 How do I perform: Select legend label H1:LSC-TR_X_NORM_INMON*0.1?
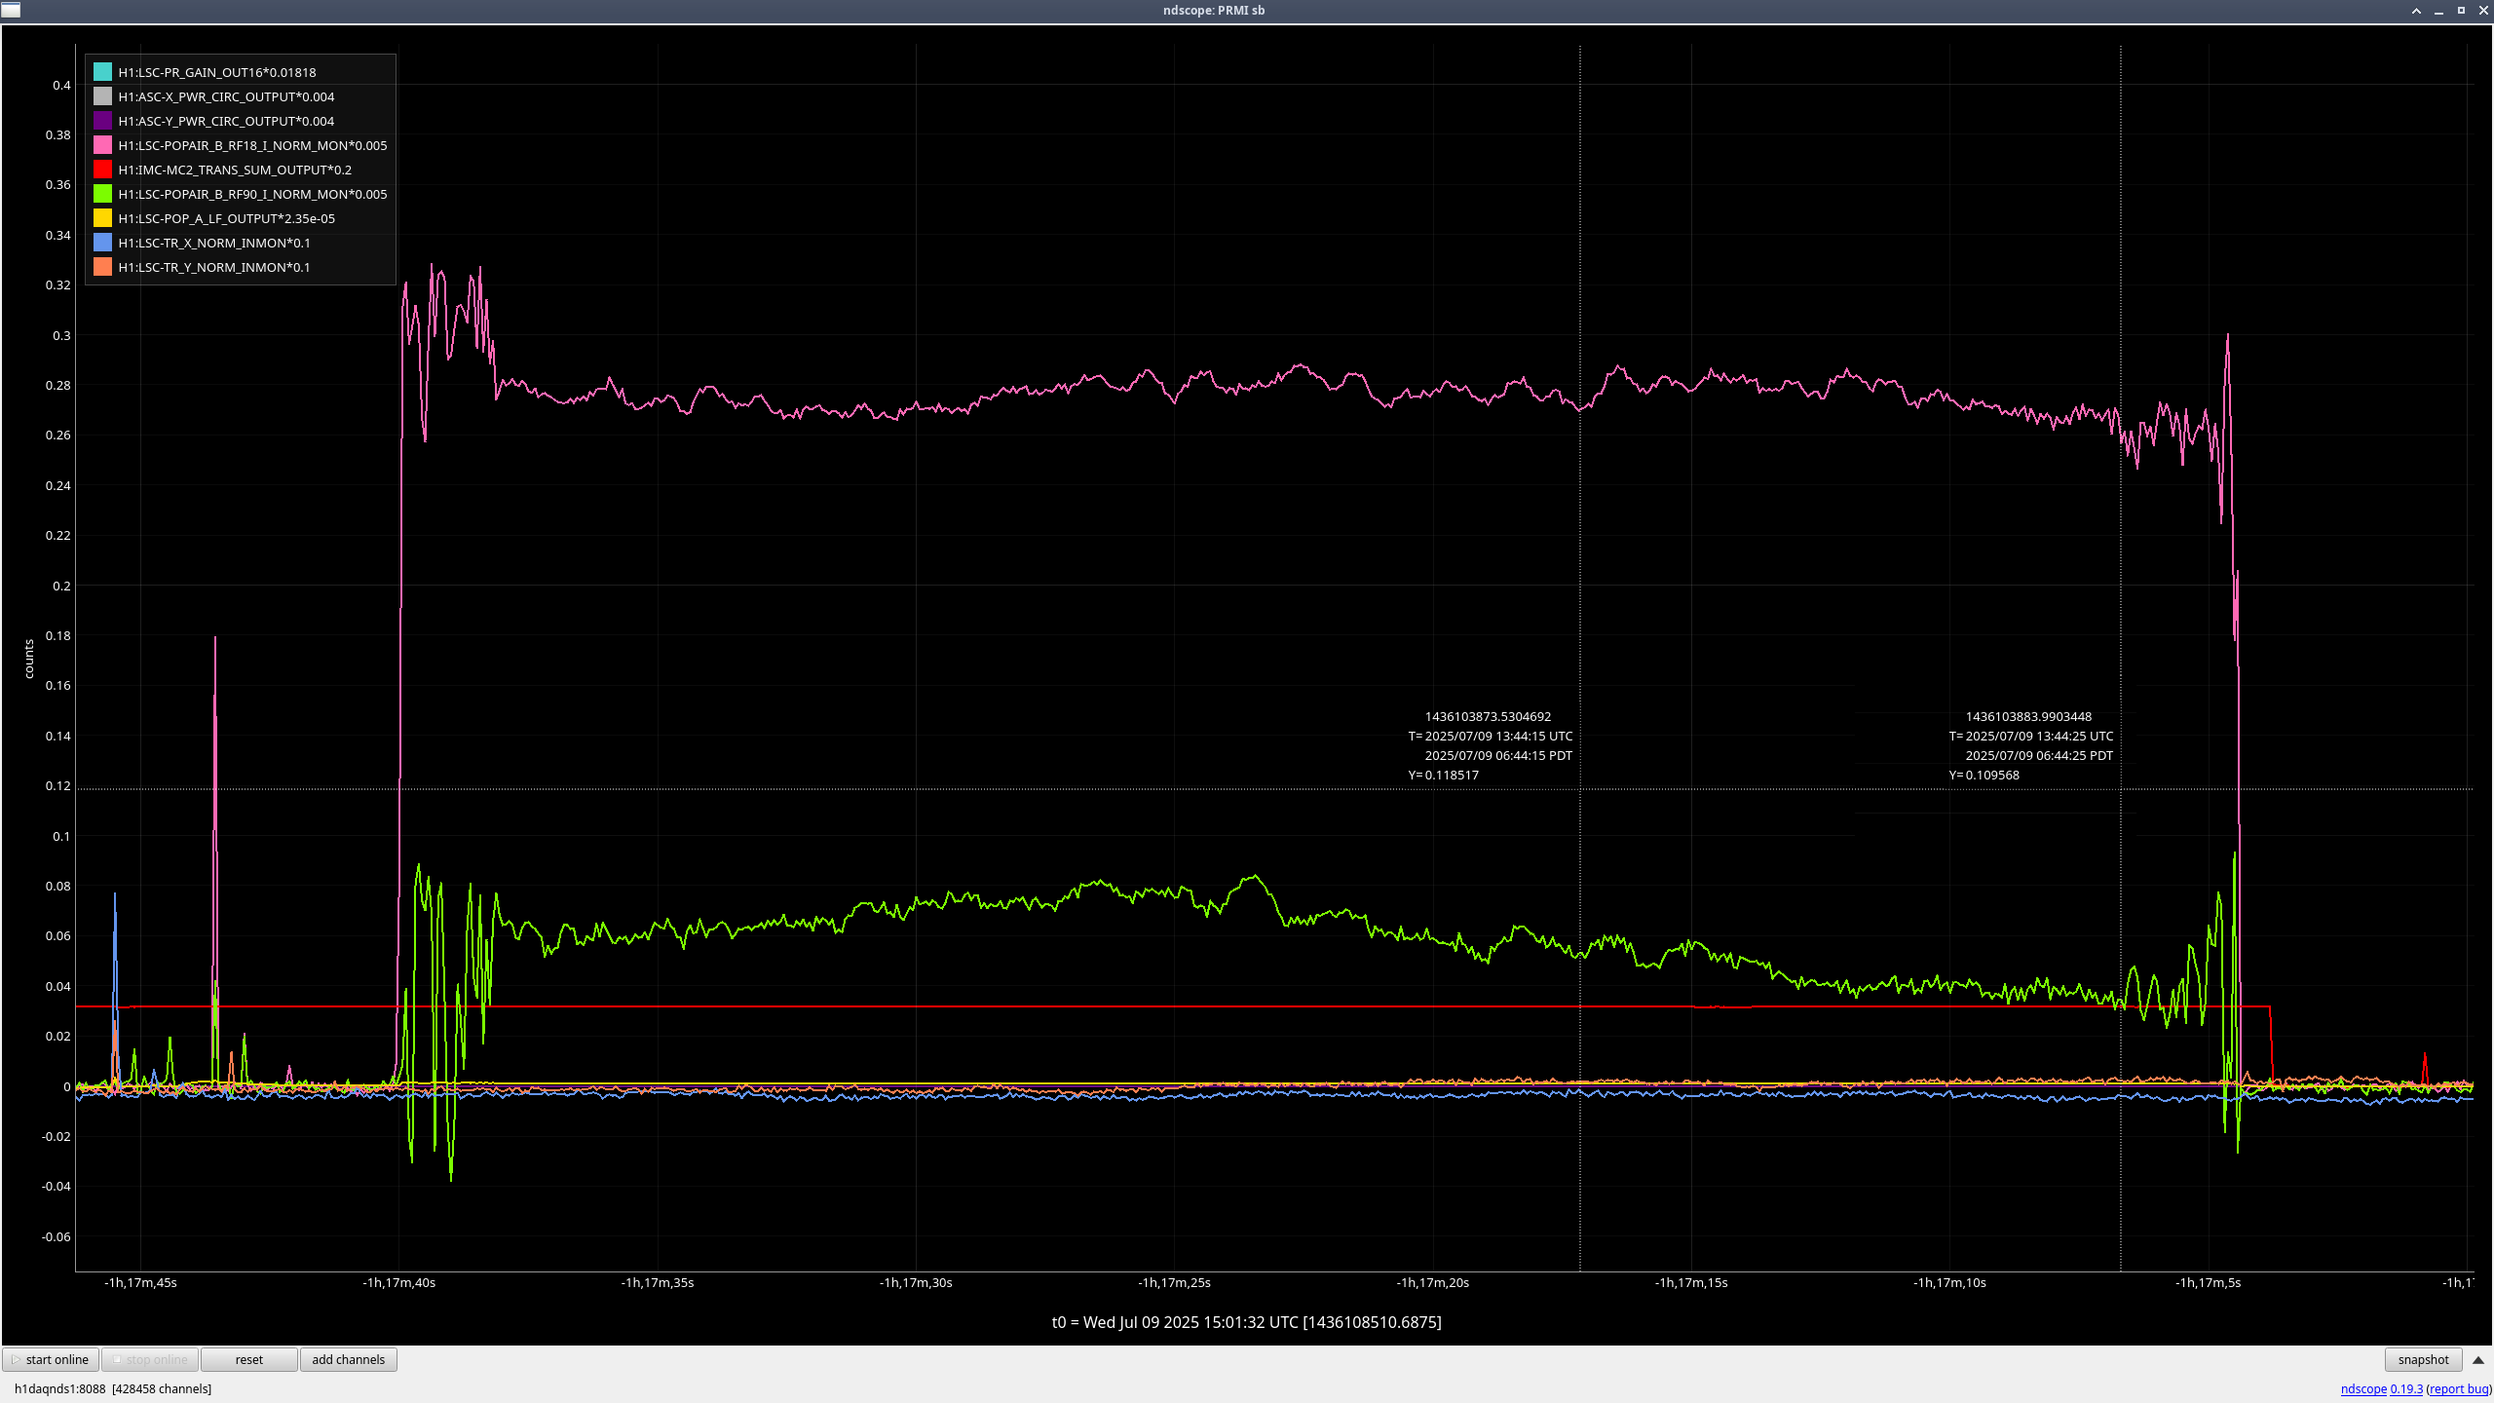point(214,243)
